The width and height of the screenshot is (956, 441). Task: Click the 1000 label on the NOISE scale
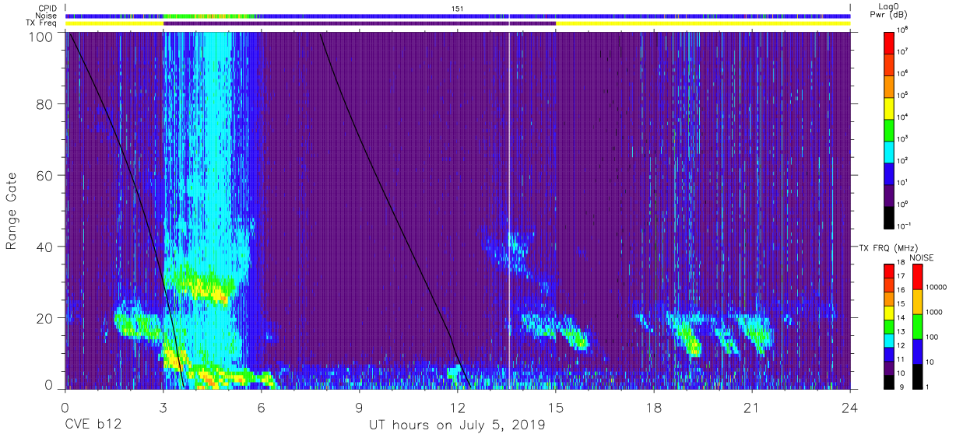[x=936, y=311]
